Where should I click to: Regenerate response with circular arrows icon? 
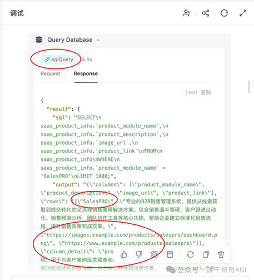click(190, 254)
